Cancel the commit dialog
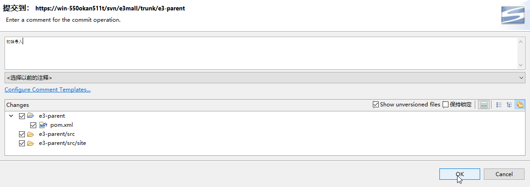The width and height of the screenshot is (530, 187). coord(504,174)
